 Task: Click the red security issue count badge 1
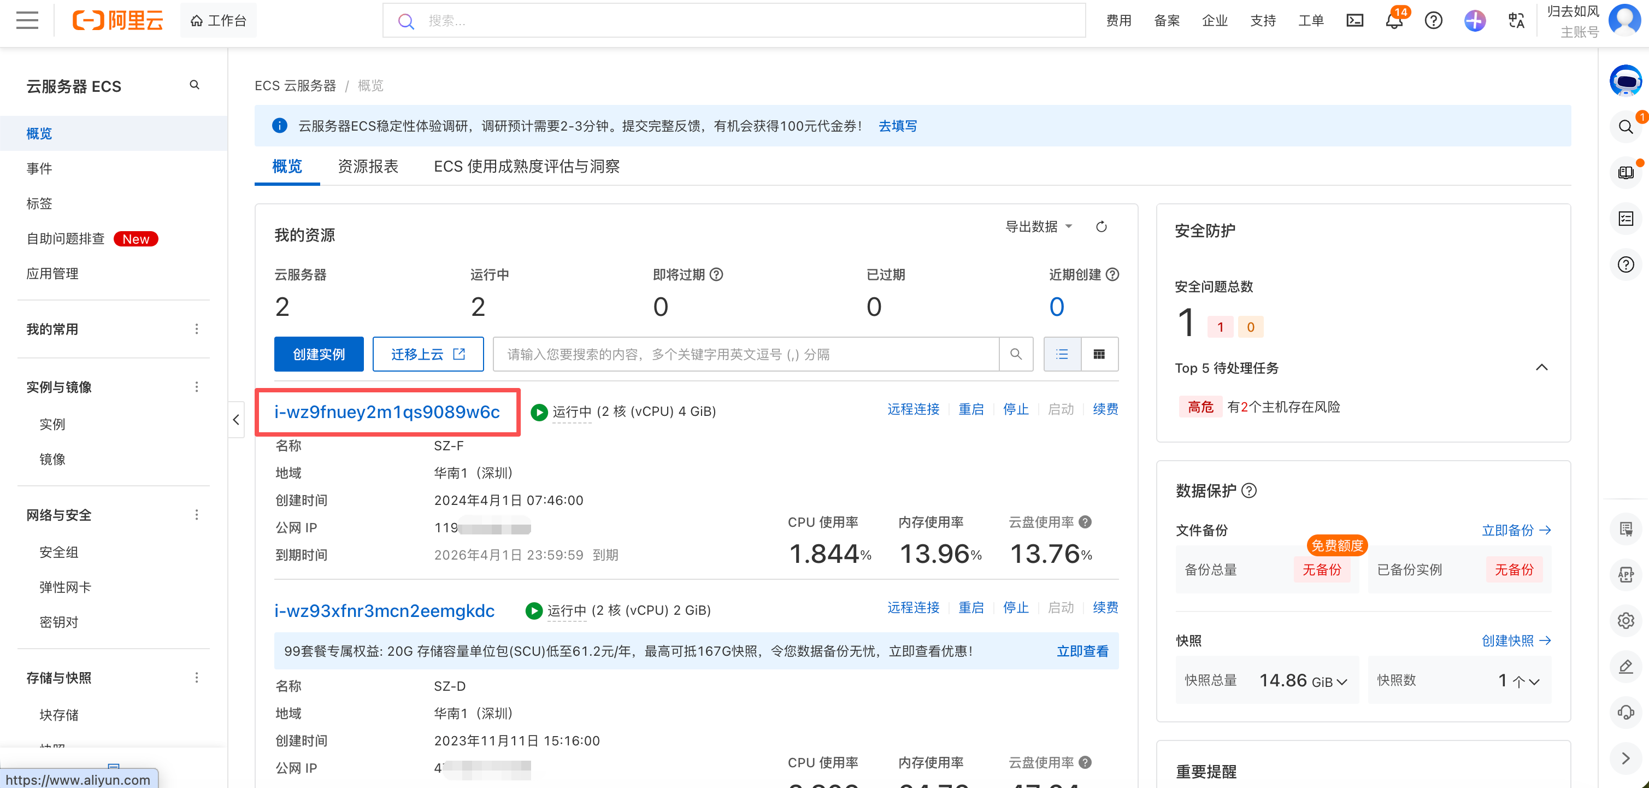click(1220, 327)
